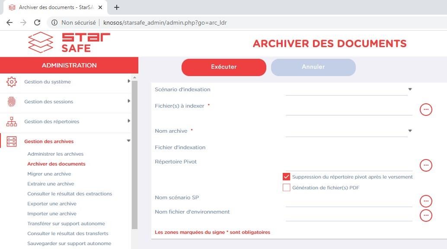Viewport: 447px width, 249px height.
Task: Click the Annuler button
Action: tap(313, 67)
